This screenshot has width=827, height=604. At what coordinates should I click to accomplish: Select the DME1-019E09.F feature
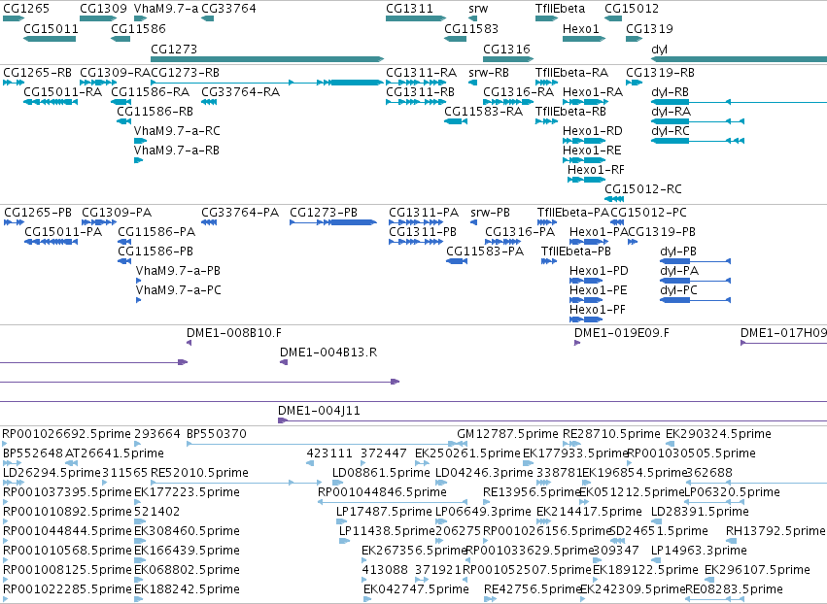tap(622, 332)
